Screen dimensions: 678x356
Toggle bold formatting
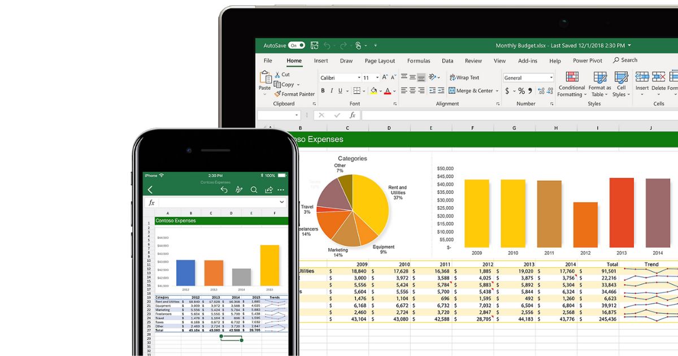point(323,90)
